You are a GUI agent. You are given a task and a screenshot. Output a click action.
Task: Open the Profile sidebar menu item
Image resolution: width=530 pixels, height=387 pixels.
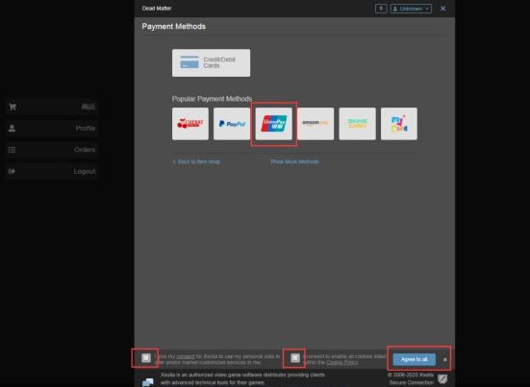click(x=52, y=129)
